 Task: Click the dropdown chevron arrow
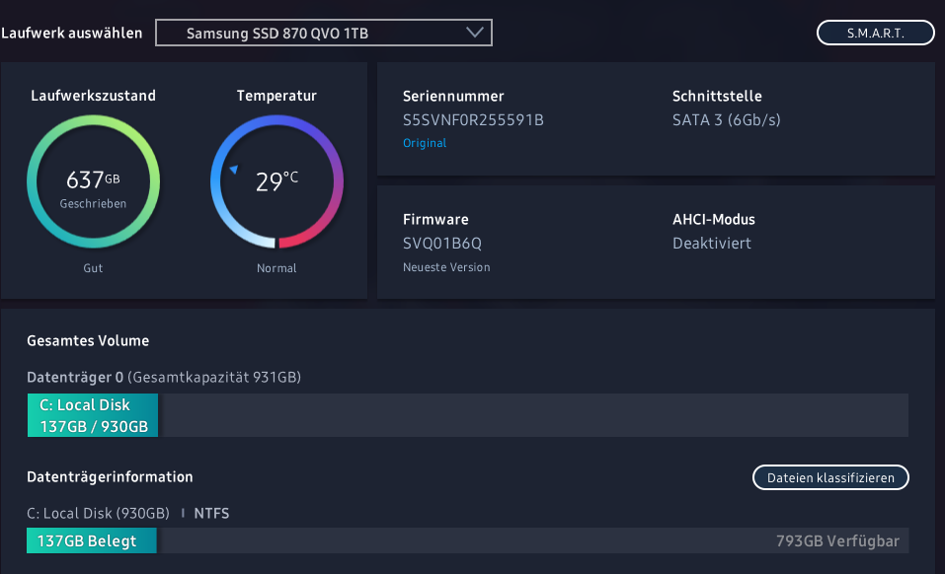point(477,34)
